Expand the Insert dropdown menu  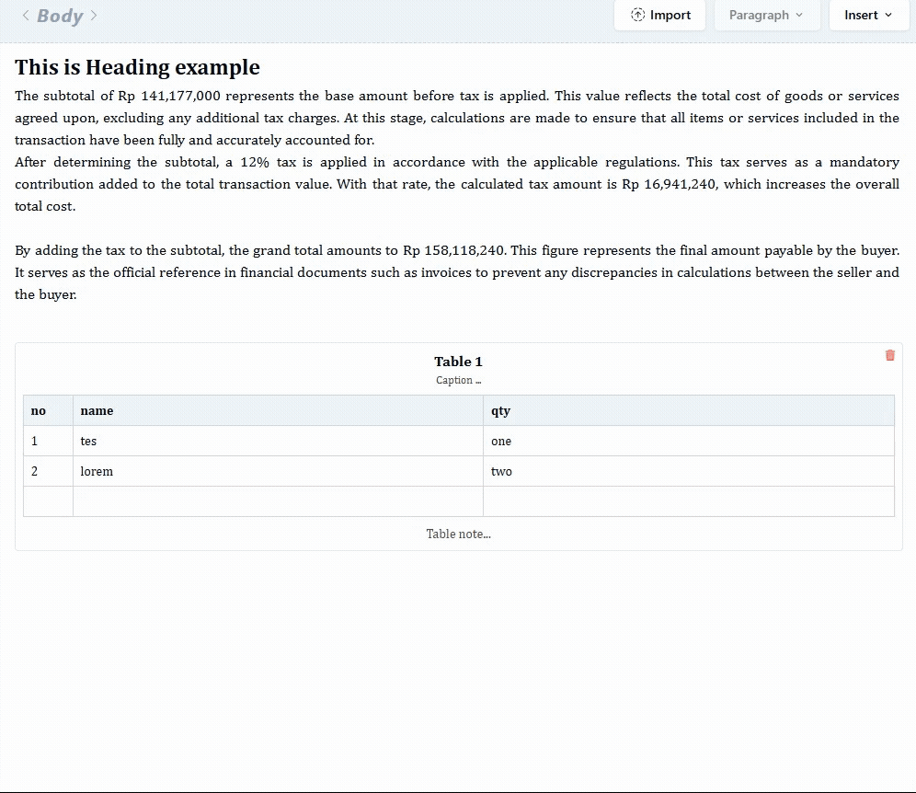[868, 16]
